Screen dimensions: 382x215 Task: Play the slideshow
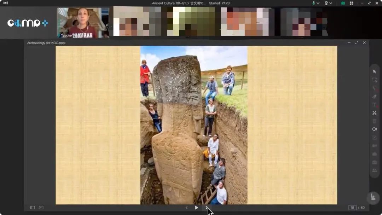196,208
